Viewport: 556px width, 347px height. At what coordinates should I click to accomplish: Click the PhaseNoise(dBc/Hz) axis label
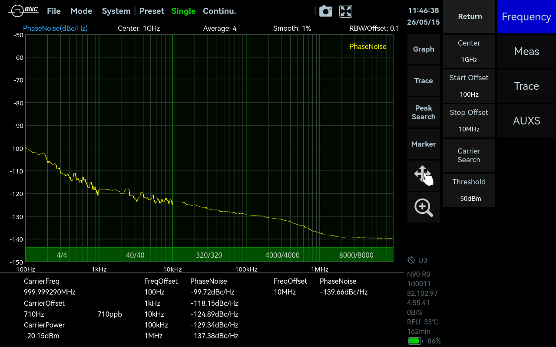pyautogui.click(x=55, y=28)
